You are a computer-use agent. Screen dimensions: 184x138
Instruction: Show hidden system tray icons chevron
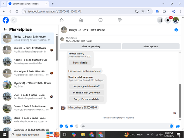[148, 135]
